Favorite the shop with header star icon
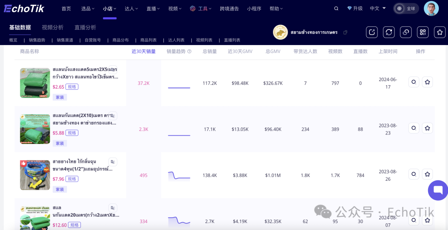Viewport: 448px width, 230px height. (439, 32)
